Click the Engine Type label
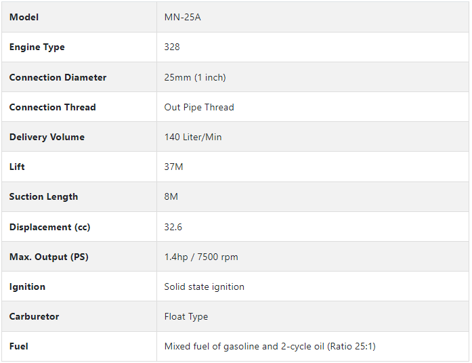Screen dimensions: 472x363 (x=37, y=47)
